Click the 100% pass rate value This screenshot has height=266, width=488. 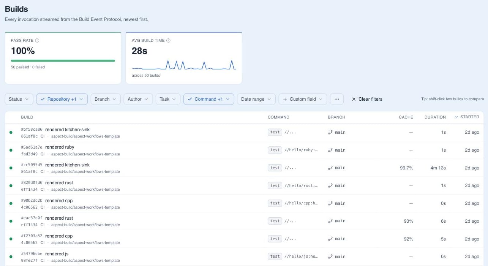pyautogui.click(x=23, y=51)
